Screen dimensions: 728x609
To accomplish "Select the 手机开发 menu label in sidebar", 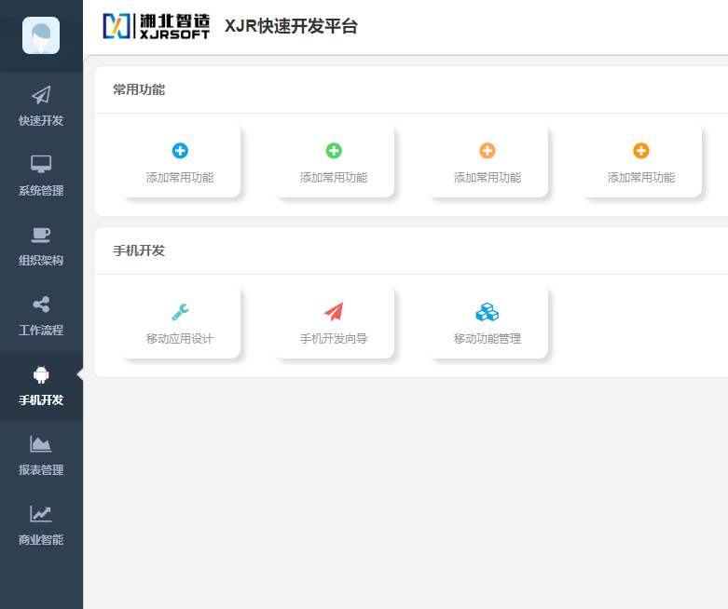I will (41, 400).
